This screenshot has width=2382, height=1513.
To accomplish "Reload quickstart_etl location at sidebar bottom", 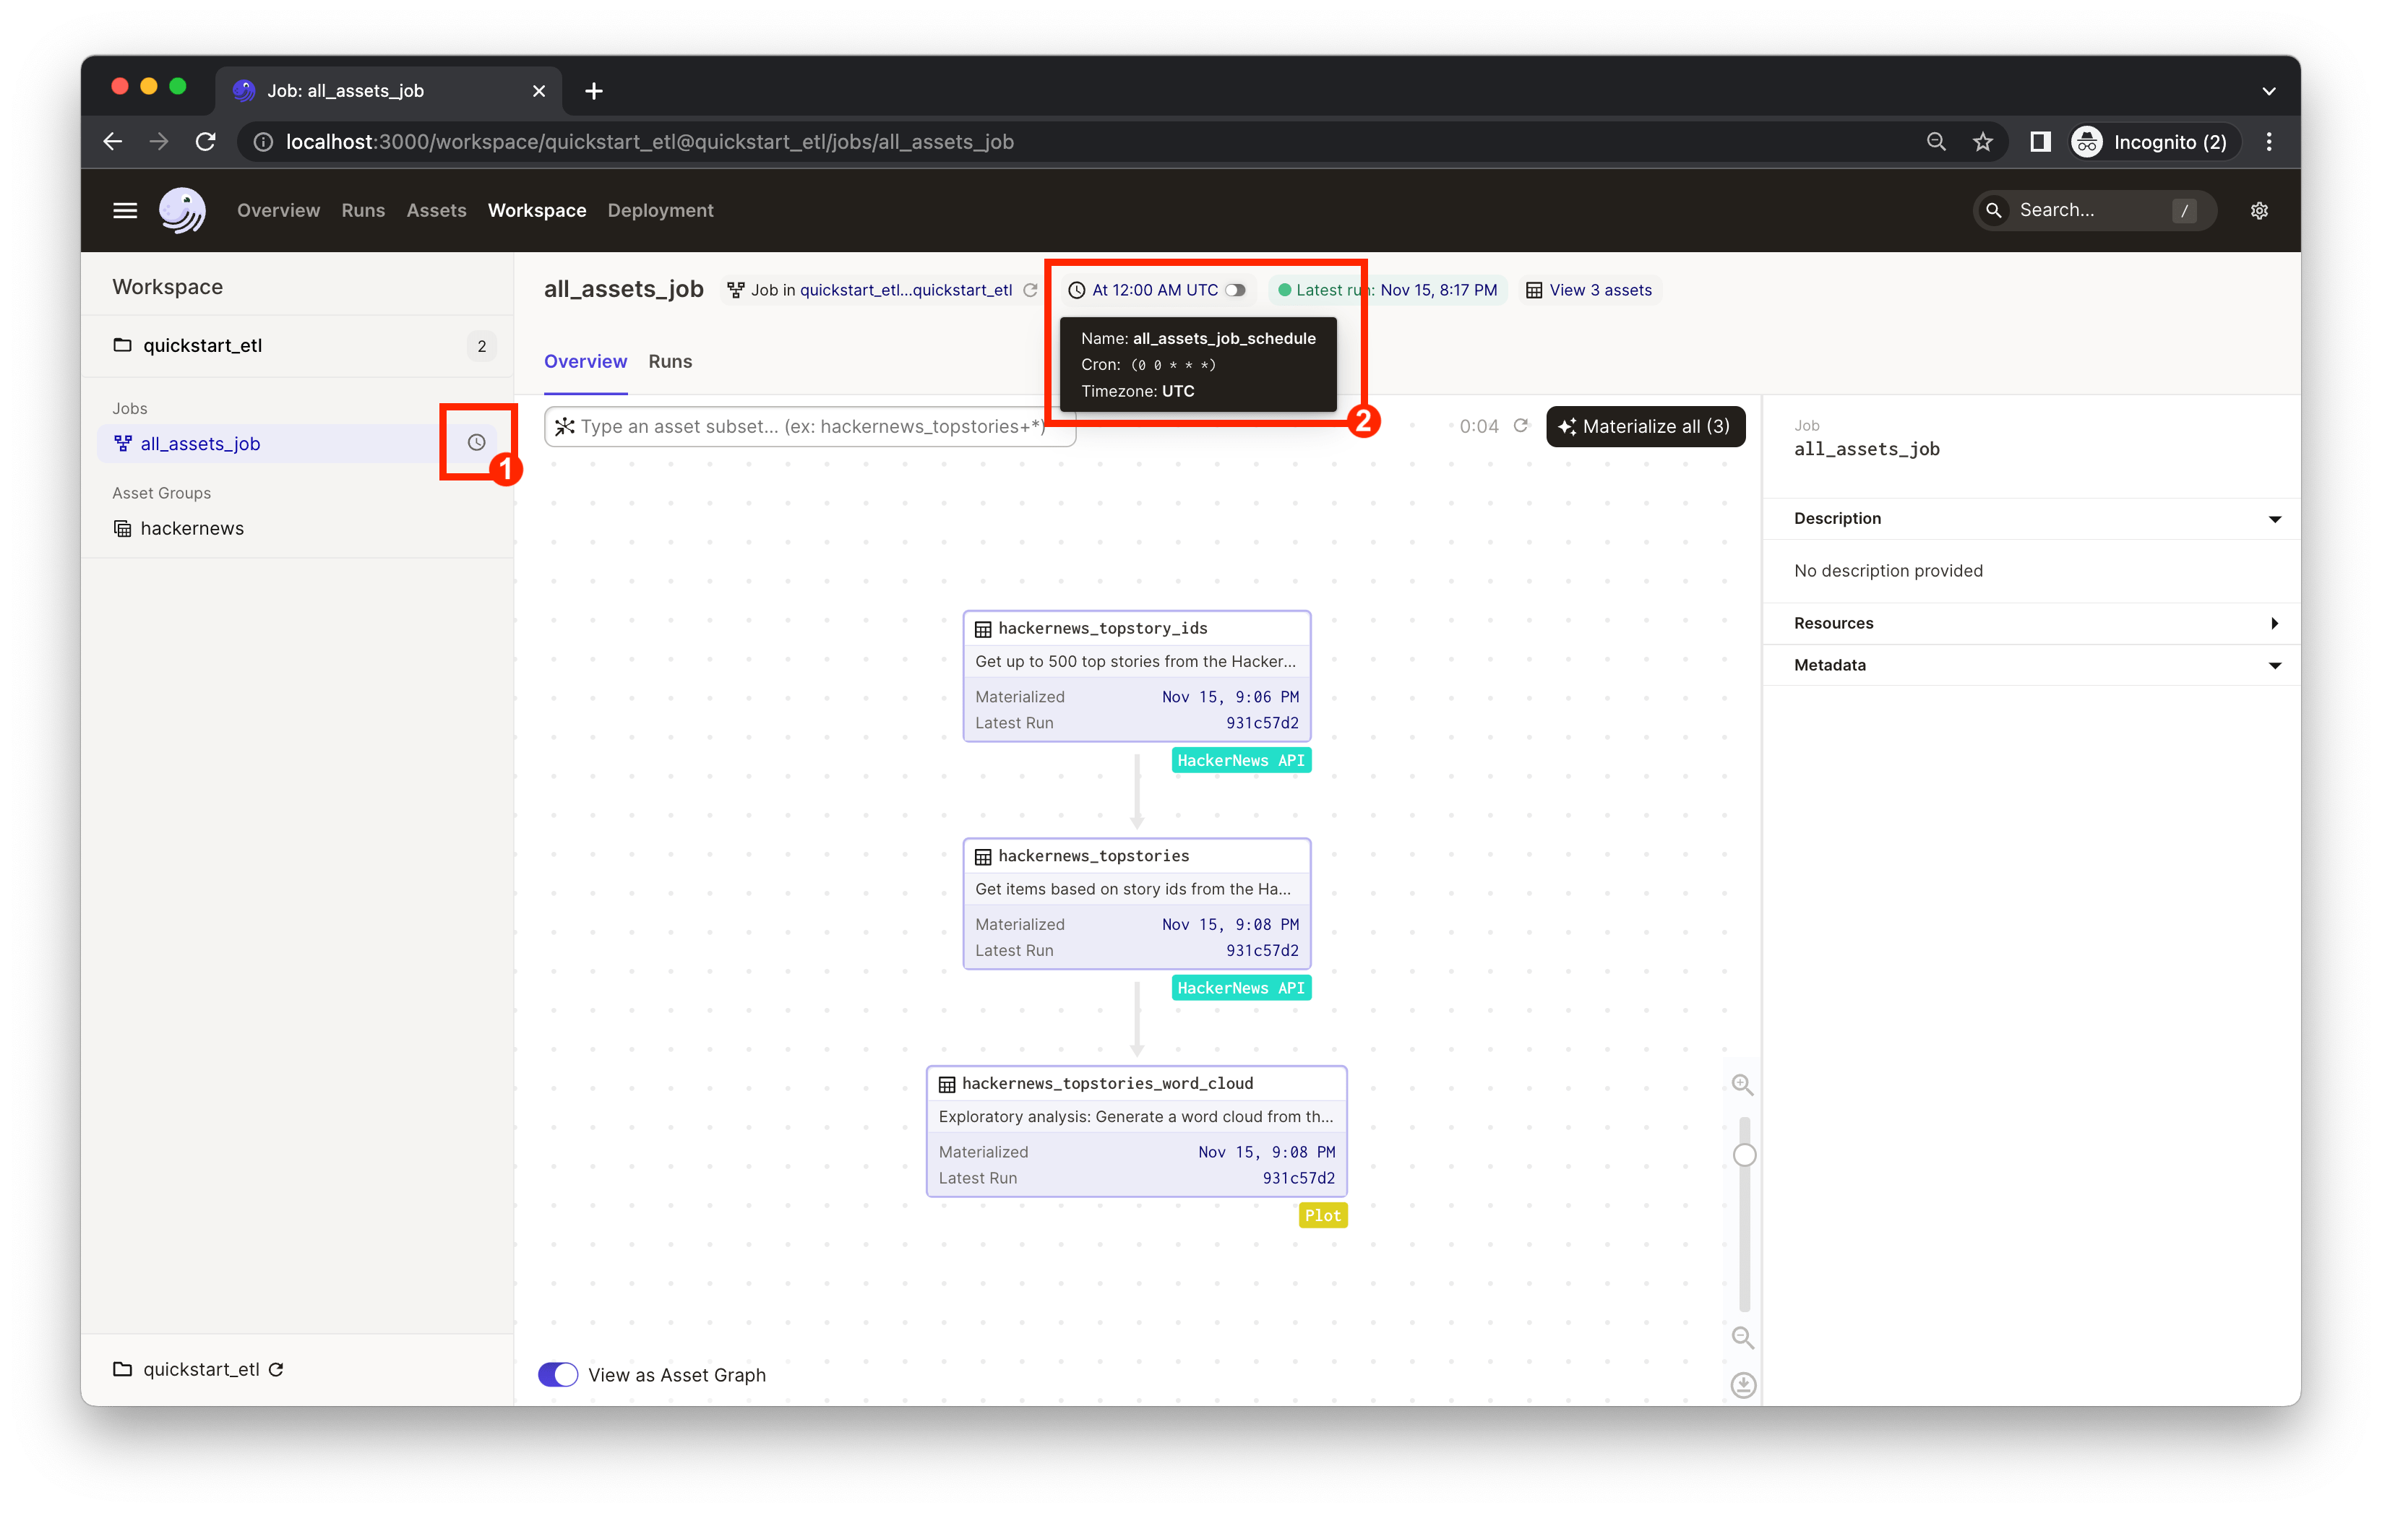I will point(277,1370).
